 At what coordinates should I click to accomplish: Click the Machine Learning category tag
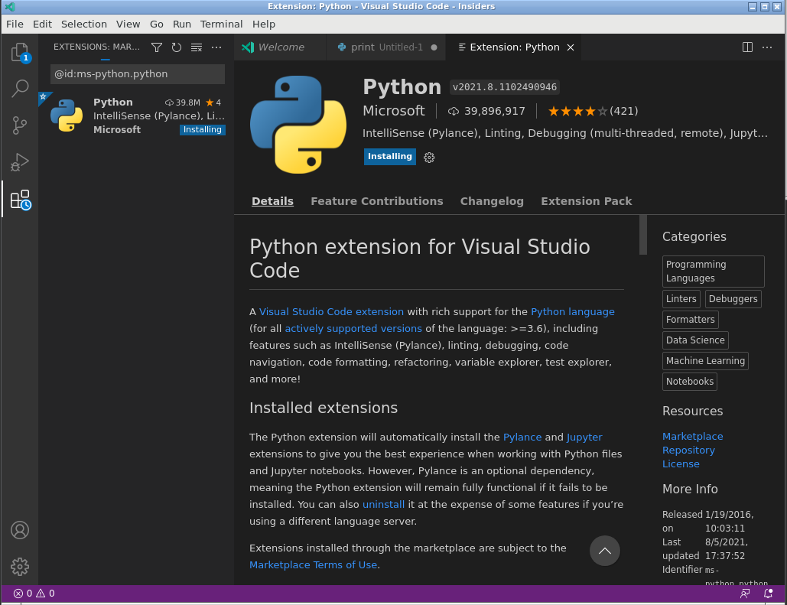coord(705,360)
